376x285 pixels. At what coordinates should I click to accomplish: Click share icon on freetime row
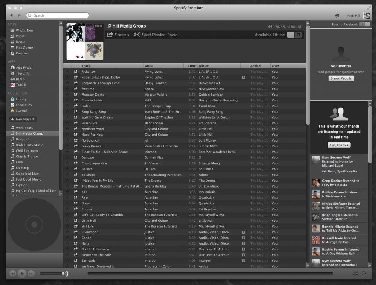pos(76,89)
